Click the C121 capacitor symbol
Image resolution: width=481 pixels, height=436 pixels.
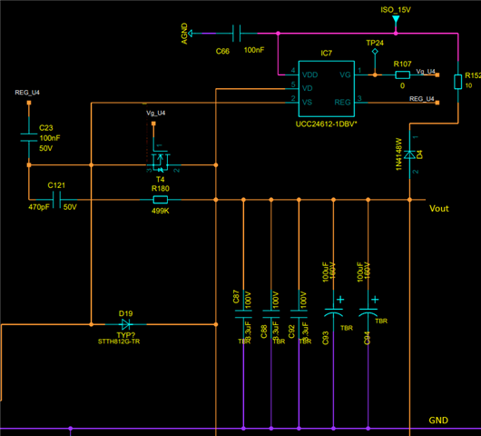(56, 200)
